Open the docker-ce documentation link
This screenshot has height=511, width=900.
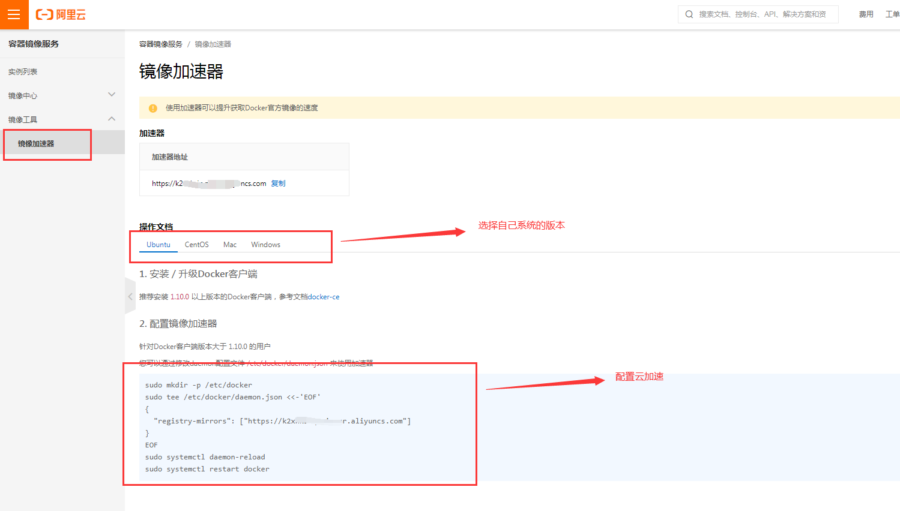coord(324,296)
